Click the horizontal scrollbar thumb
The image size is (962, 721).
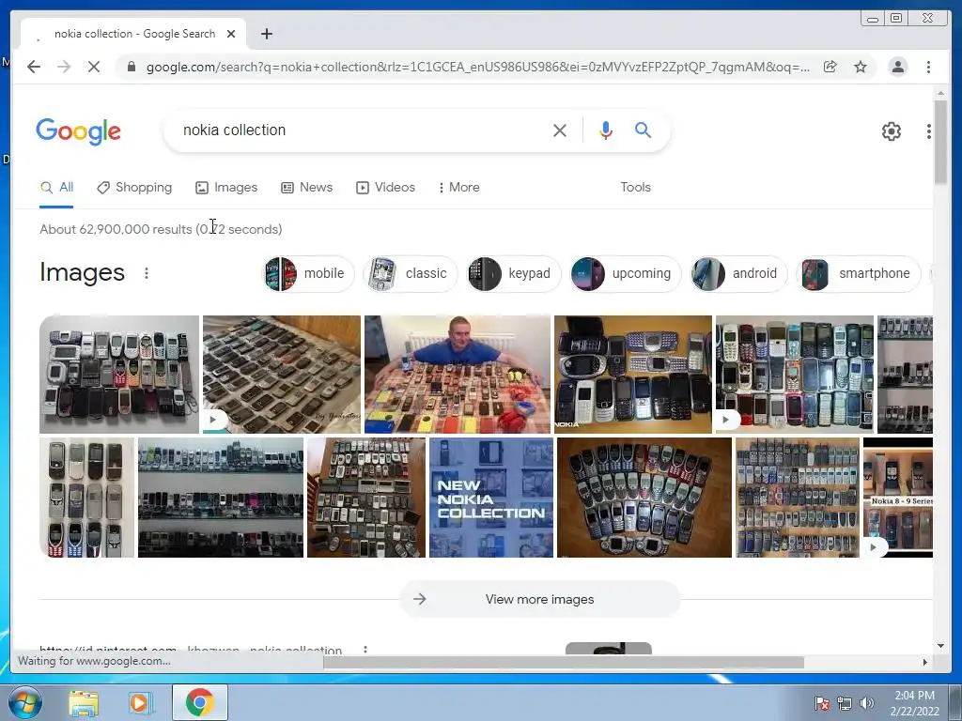point(564,662)
